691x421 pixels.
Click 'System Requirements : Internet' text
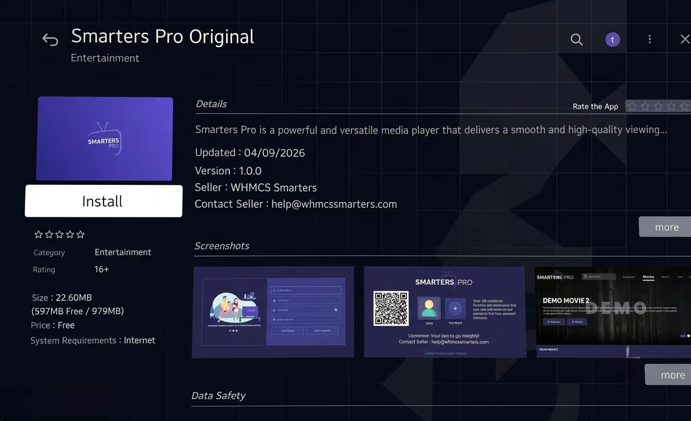tap(93, 340)
